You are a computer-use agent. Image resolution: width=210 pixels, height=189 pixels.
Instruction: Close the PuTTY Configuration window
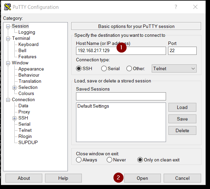coord(195,7)
